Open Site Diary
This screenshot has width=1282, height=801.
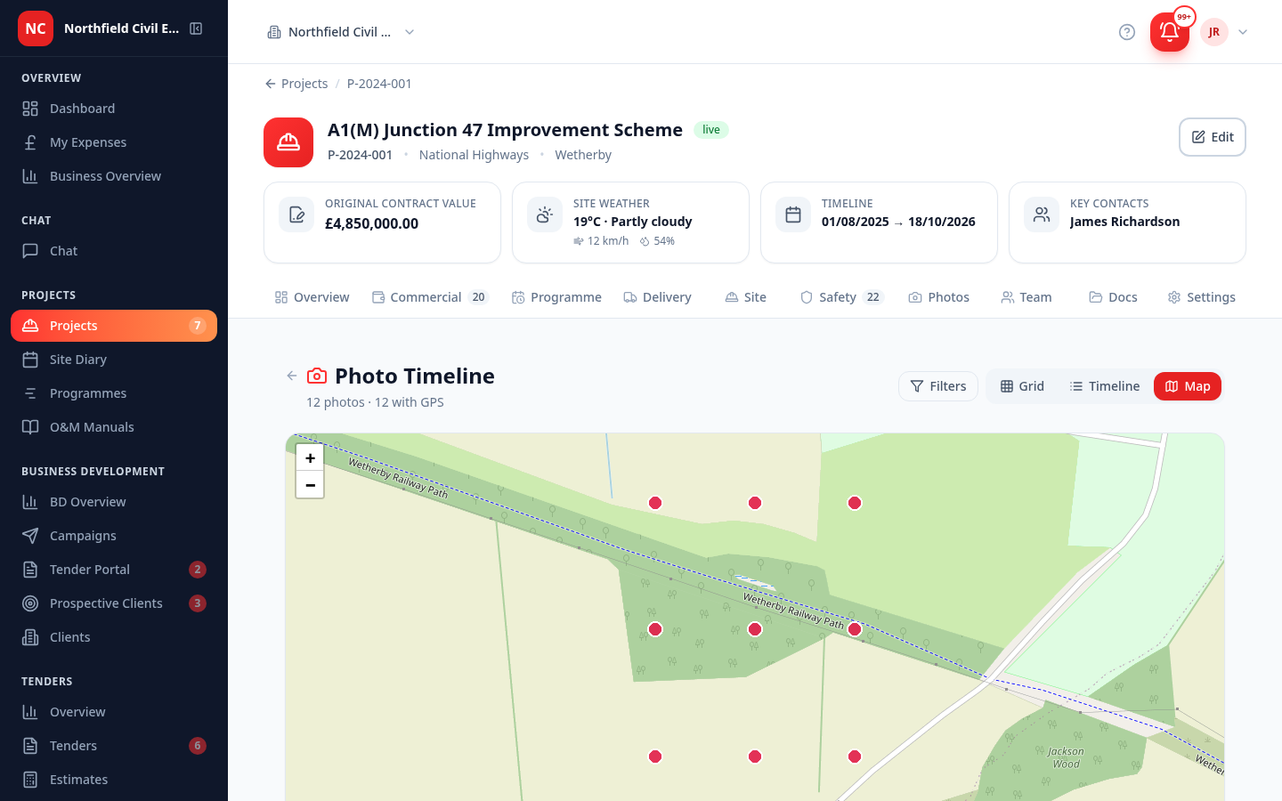coord(114,360)
